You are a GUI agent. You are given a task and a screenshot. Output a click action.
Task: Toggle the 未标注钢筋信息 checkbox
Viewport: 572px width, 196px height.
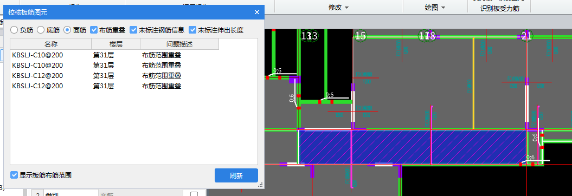(x=133, y=30)
